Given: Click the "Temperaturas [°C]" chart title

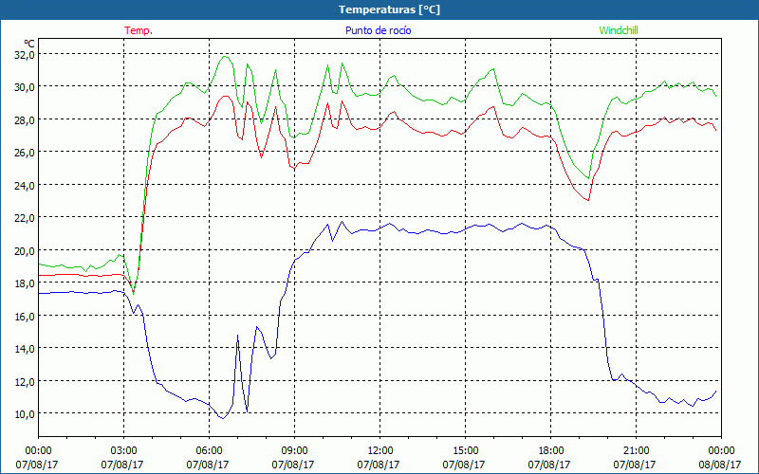Looking at the screenshot, I should click(389, 9).
